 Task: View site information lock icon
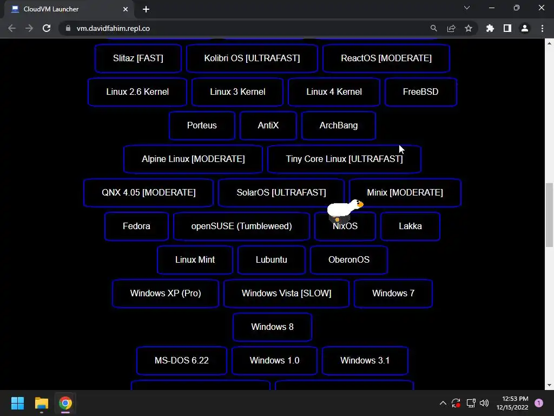click(68, 28)
